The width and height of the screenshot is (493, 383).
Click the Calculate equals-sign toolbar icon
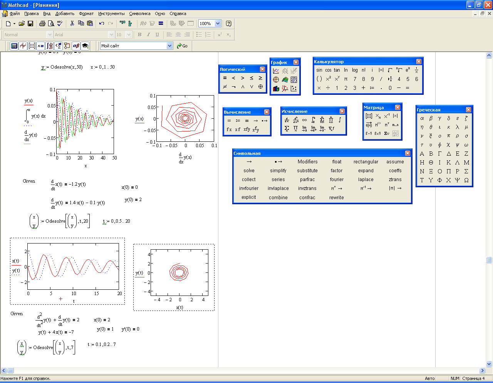pyautogui.click(x=161, y=24)
